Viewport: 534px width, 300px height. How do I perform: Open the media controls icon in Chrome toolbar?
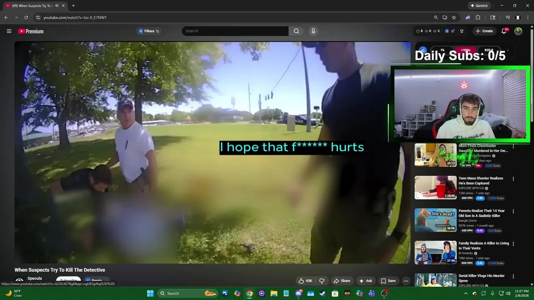[x=508, y=17]
